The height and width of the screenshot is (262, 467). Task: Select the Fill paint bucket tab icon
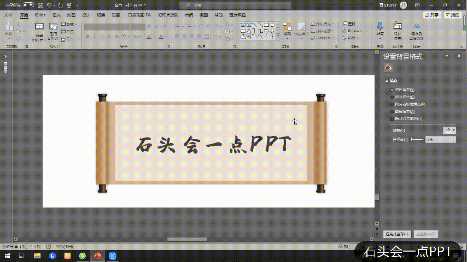pyautogui.click(x=388, y=68)
